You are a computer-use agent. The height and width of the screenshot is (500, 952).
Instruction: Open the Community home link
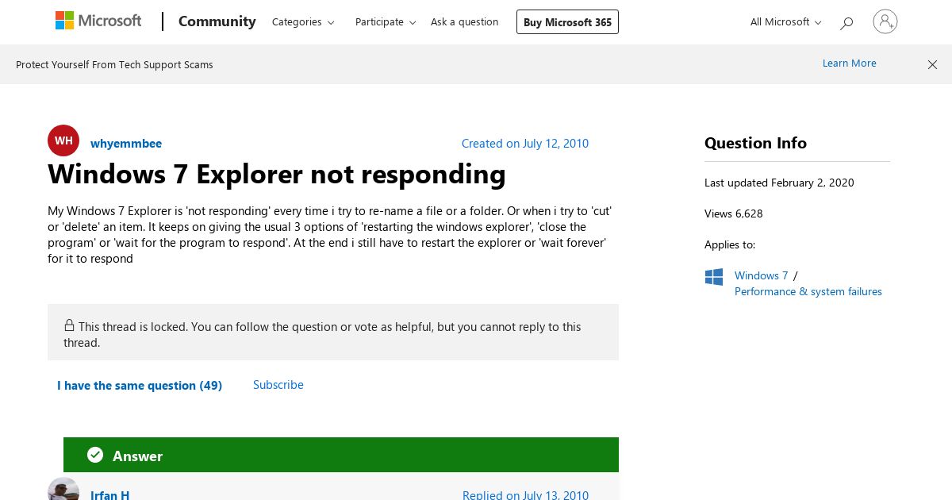pos(217,21)
